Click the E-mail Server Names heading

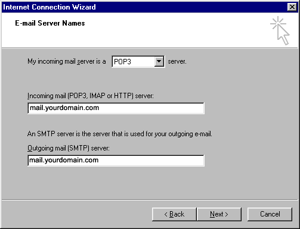pos(50,23)
